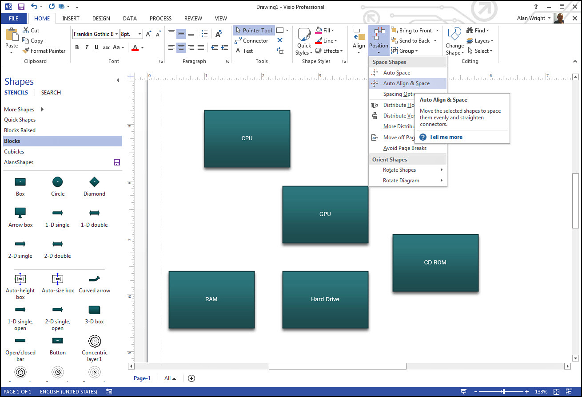The height and width of the screenshot is (397, 582).
Task: Toggle align middle vertical alignment
Action: 181,34
